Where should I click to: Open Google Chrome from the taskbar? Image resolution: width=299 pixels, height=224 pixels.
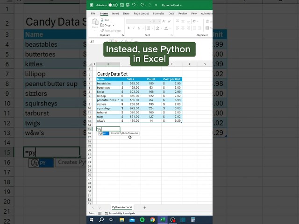pyautogui.click(x=152, y=220)
